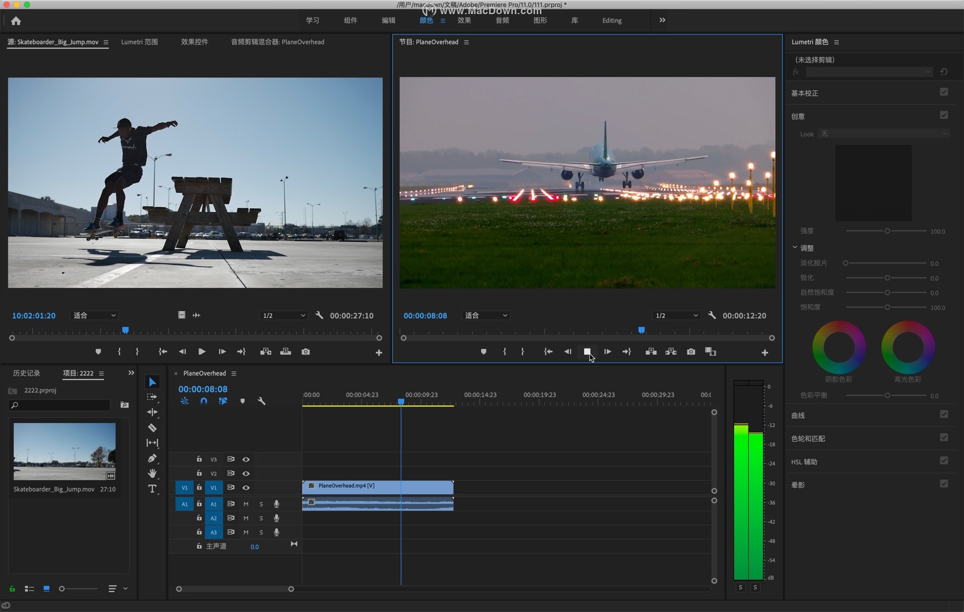Open Source monitor 适合 zoom dropdown
This screenshot has height=612, width=964.
tap(94, 316)
